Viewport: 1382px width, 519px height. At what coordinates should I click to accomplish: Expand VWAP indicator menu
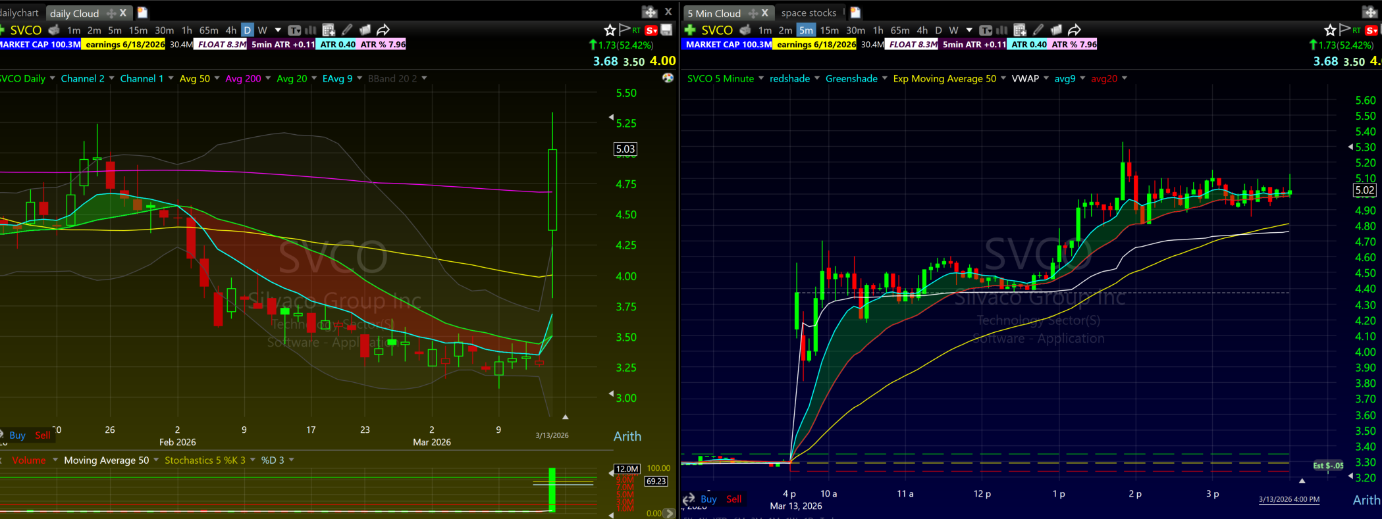tap(1046, 78)
